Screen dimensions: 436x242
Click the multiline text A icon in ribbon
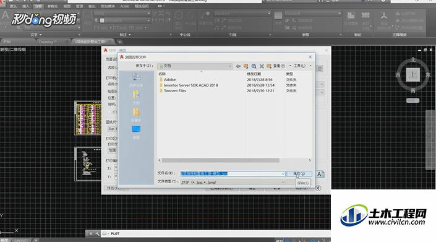click(5, 16)
